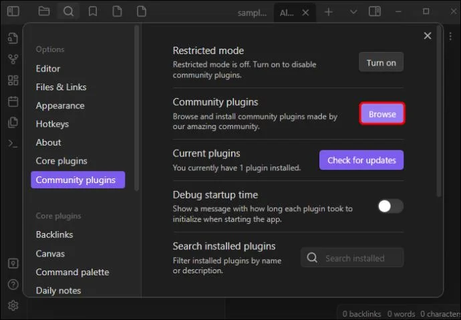Toggle the right sidebar panel icon
This screenshot has height=320, width=461.
(375, 12)
